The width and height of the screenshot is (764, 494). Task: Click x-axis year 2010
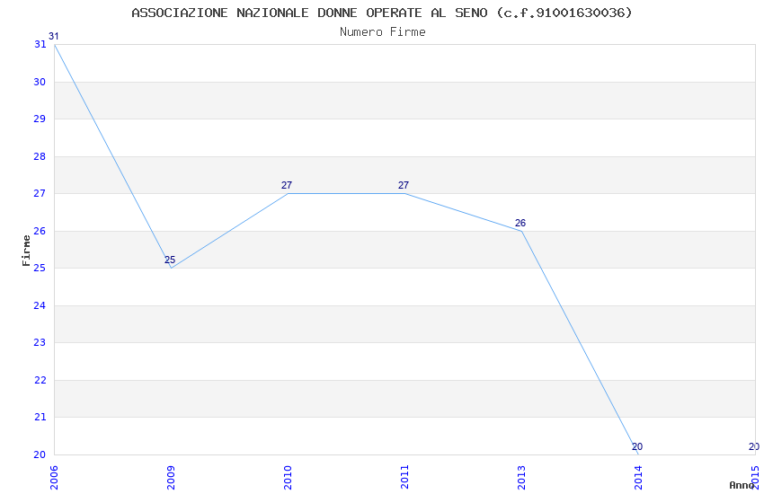288,478
